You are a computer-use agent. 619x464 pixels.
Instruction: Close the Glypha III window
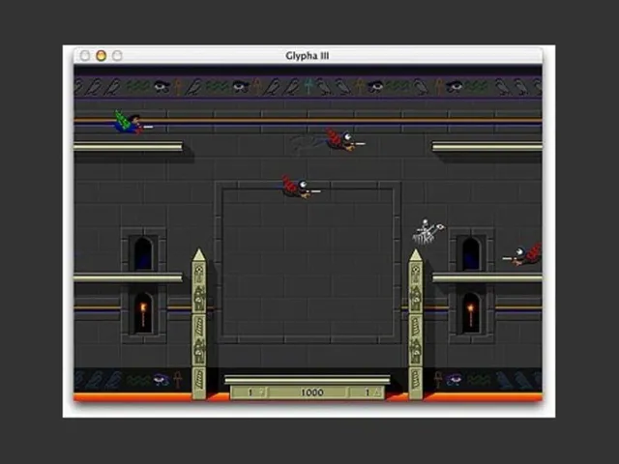coord(85,56)
